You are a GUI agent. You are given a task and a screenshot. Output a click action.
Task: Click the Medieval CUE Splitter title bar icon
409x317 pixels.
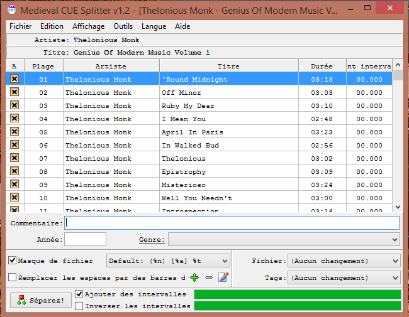coord(12,10)
